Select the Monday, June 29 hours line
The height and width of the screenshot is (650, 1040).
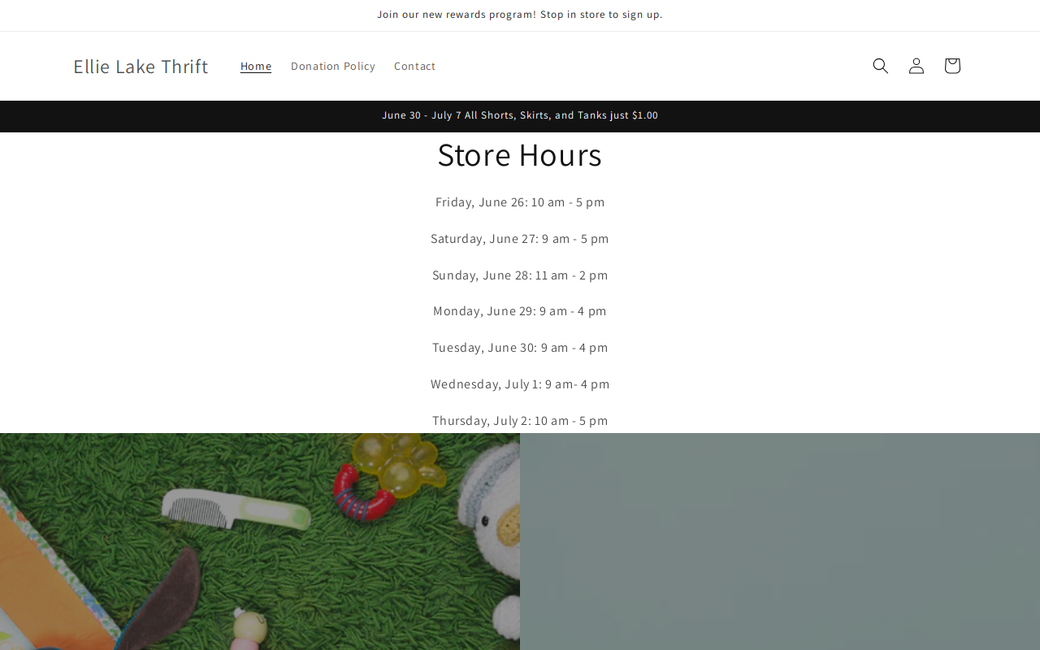click(x=520, y=311)
